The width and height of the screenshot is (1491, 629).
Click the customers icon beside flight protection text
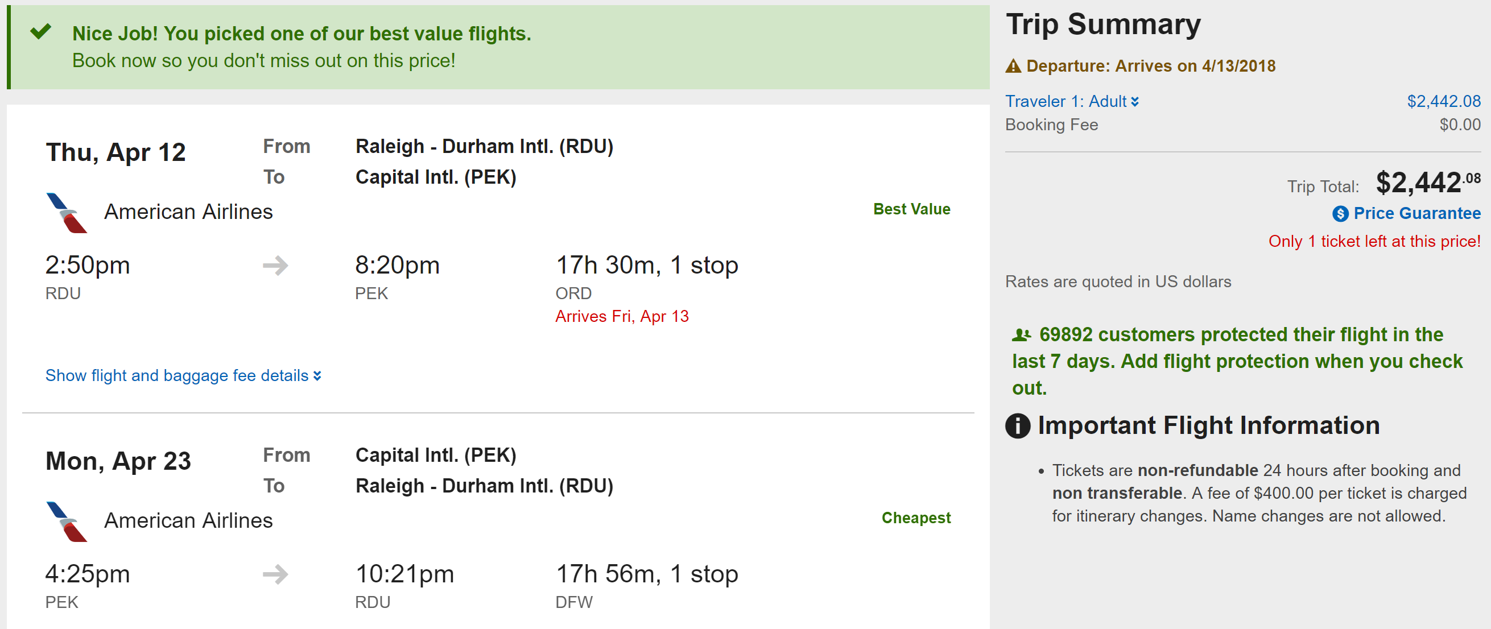click(x=1022, y=334)
